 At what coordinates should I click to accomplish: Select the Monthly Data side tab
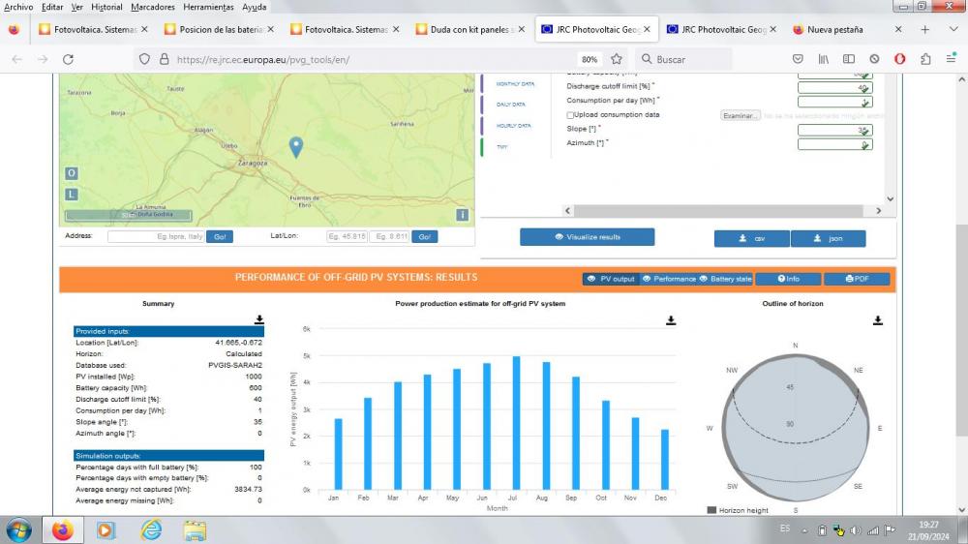pos(516,84)
